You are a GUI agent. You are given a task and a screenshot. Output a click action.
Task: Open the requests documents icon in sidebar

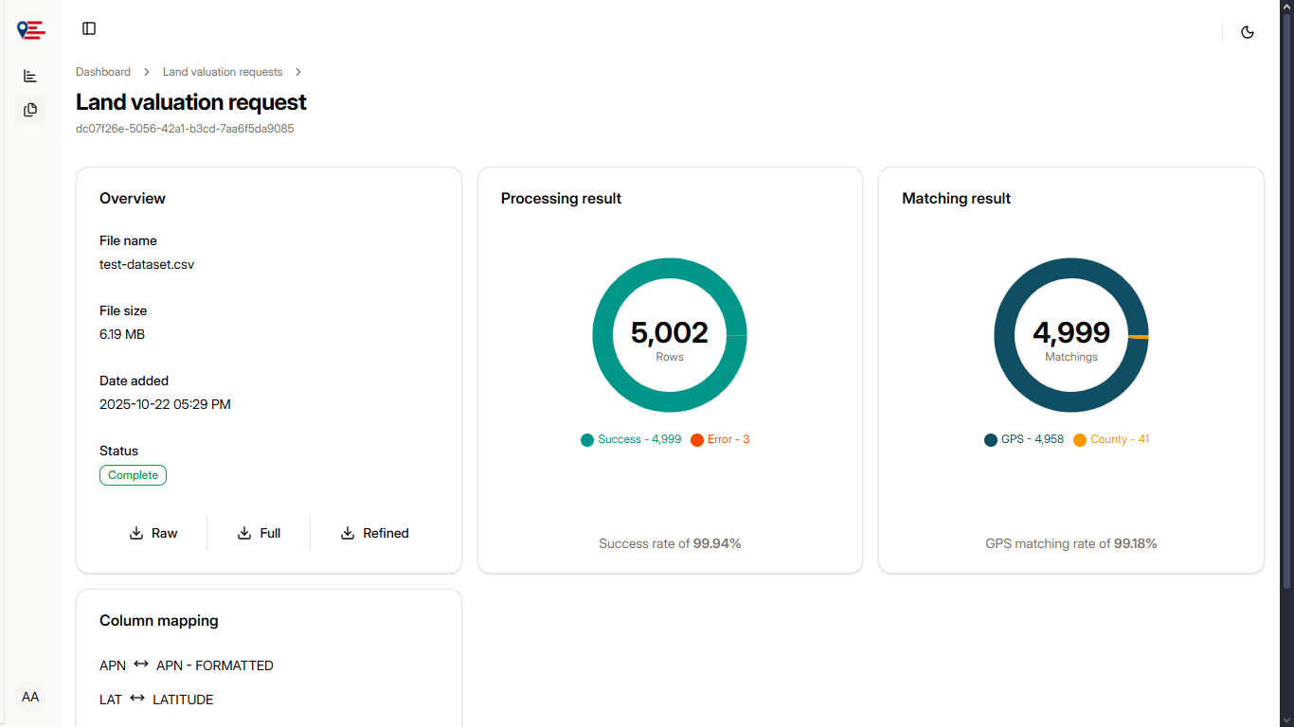[x=30, y=110]
